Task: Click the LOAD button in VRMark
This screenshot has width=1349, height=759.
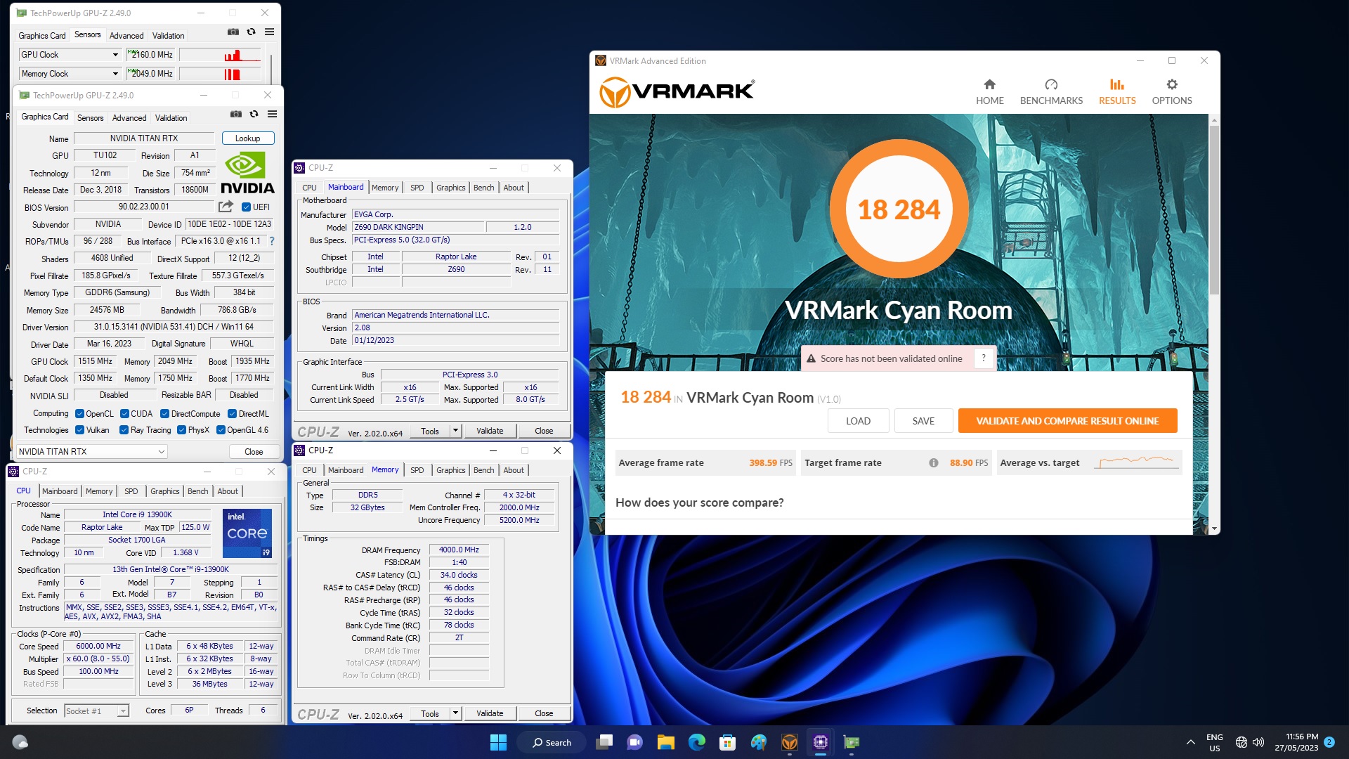Action: tap(858, 421)
